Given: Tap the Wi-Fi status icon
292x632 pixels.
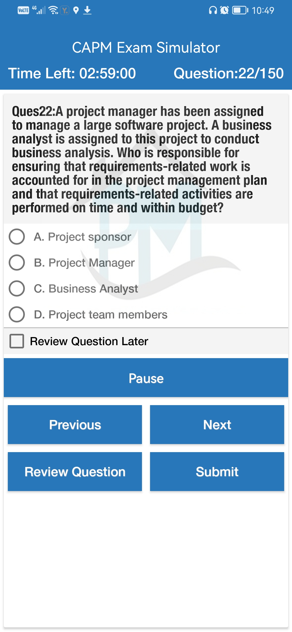Looking at the screenshot, I should pyautogui.click(x=53, y=10).
